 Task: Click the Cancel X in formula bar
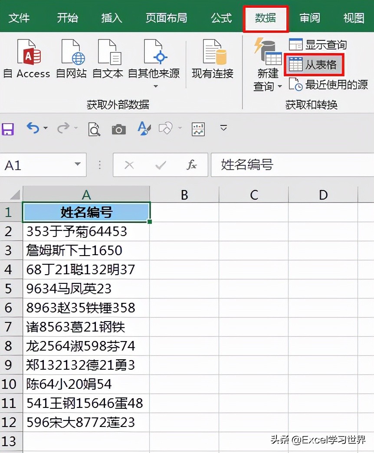coord(129,165)
